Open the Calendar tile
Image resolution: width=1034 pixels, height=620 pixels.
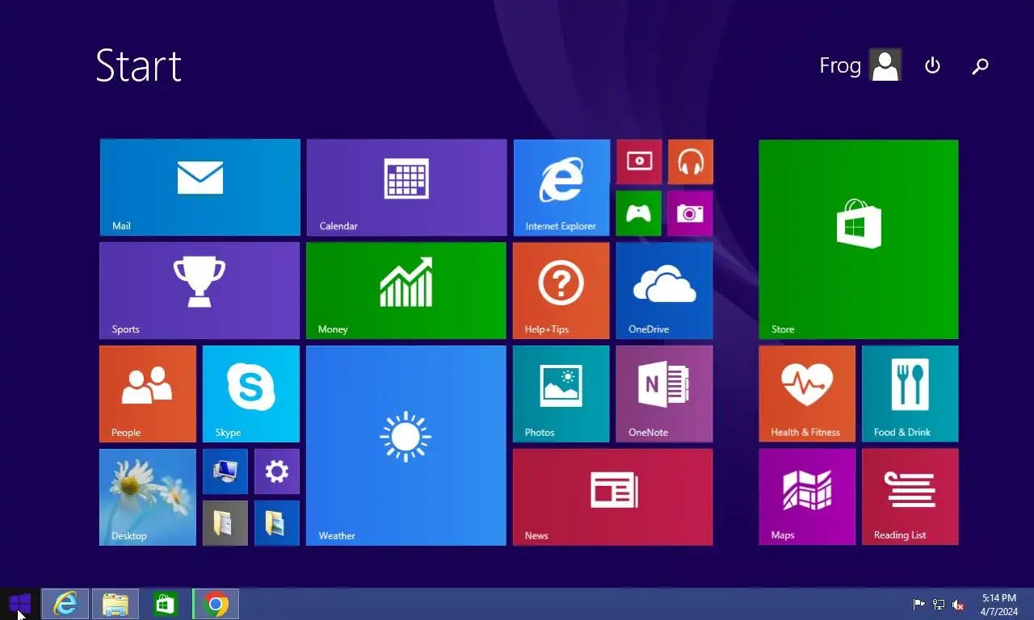[406, 187]
